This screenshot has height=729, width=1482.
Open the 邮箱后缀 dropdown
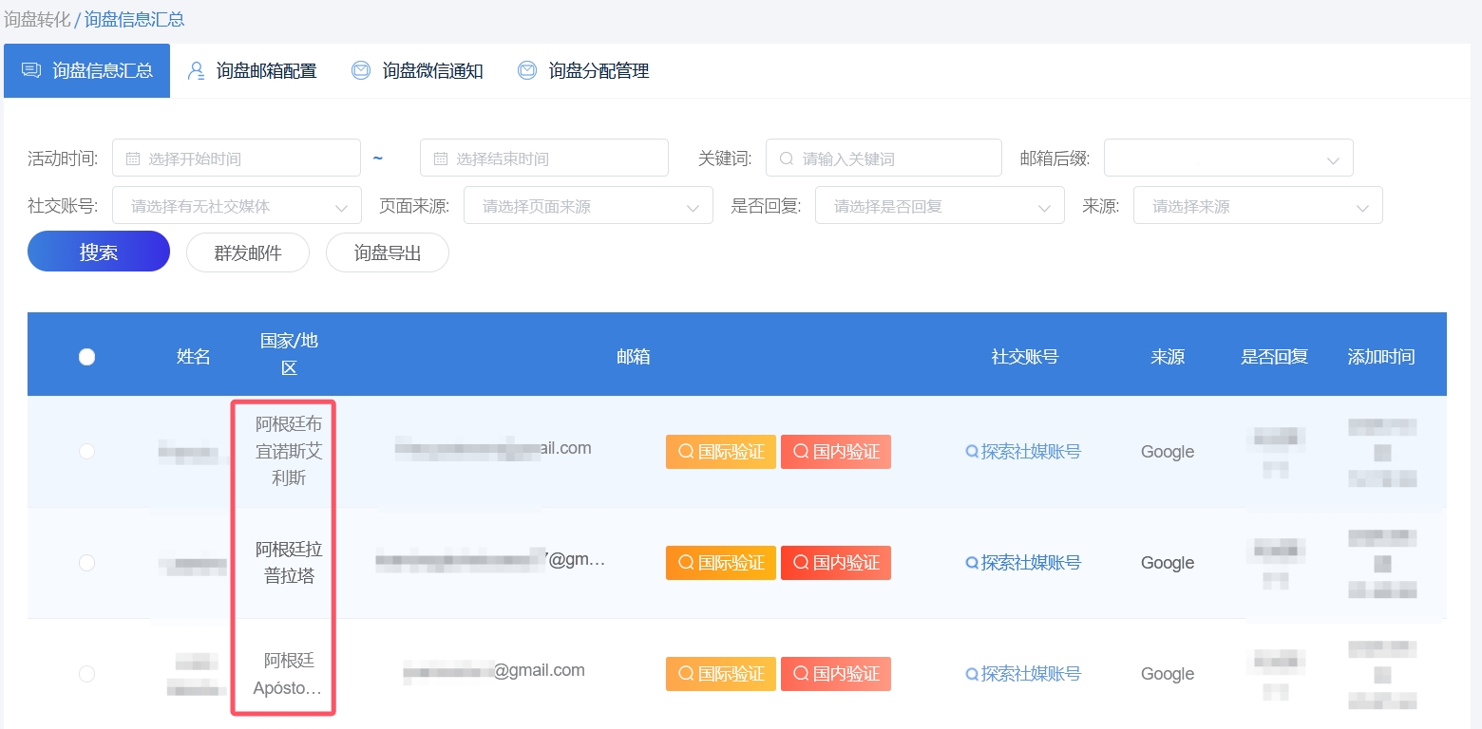coord(1227,159)
